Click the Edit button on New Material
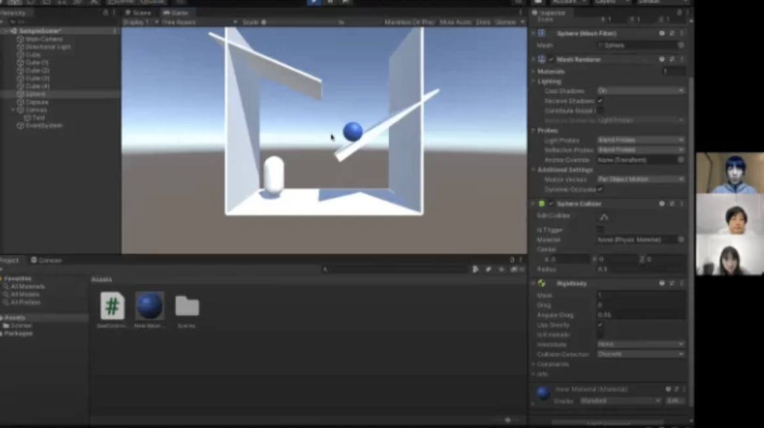Viewport: 764px width, 428px height. coord(675,400)
